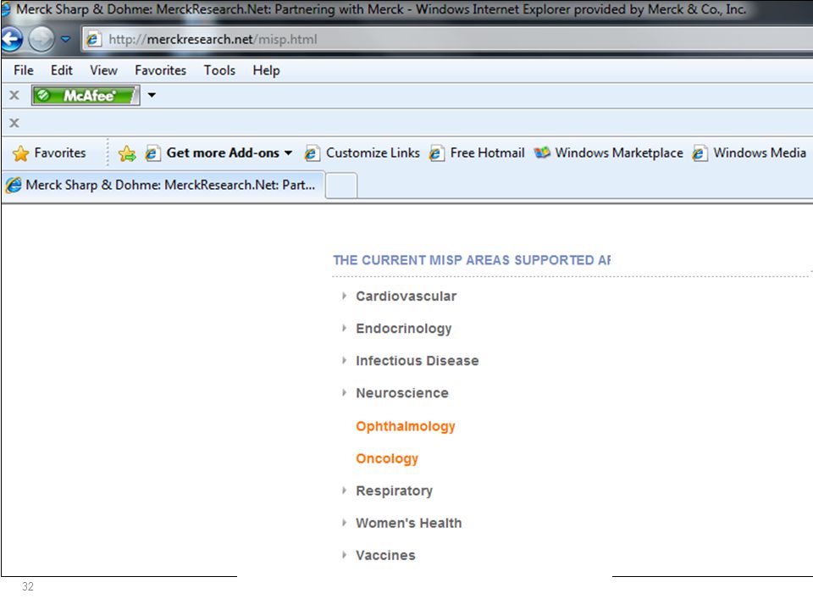813x610 pixels.
Task: Open the Favorites menu in the menu bar
Action: click(160, 70)
